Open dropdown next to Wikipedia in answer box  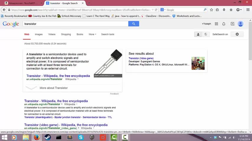[78, 79]
